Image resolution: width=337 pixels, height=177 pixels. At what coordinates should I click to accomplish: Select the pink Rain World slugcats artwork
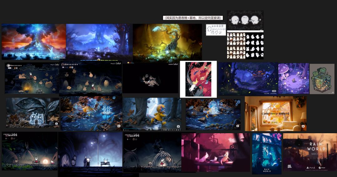(216, 152)
